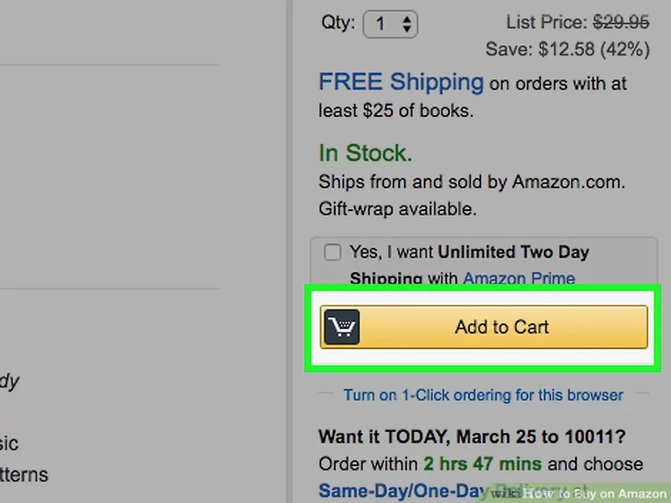Enable the Unlimited Two Day Shipping checkbox
671x503 pixels.
333,252
